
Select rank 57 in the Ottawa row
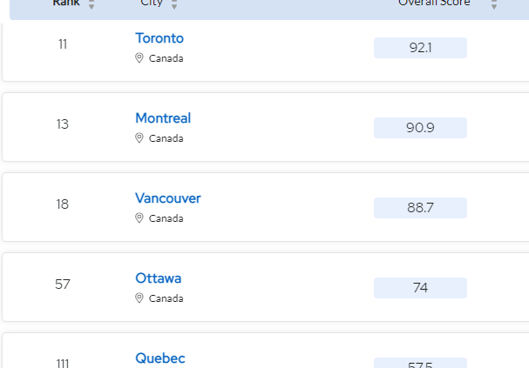point(63,284)
